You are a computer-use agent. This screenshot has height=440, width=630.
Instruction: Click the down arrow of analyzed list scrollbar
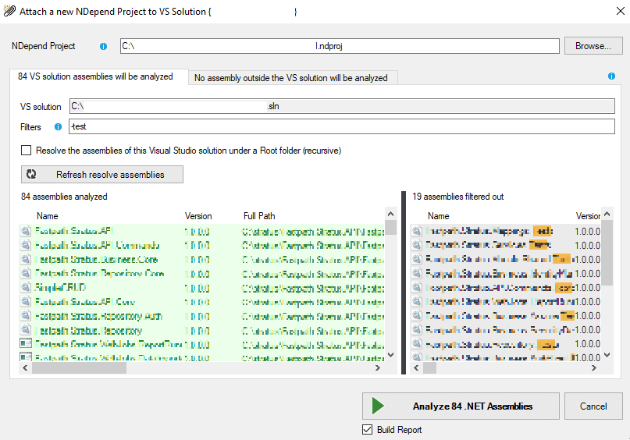coord(390,355)
